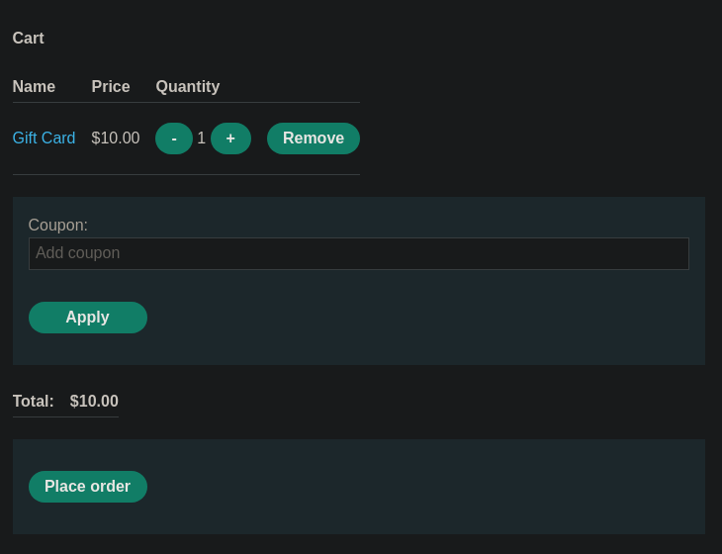The width and height of the screenshot is (722, 554).
Task: Increase Gift Card quantity with plus button
Action: pyautogui.click(x=230, y=138)
